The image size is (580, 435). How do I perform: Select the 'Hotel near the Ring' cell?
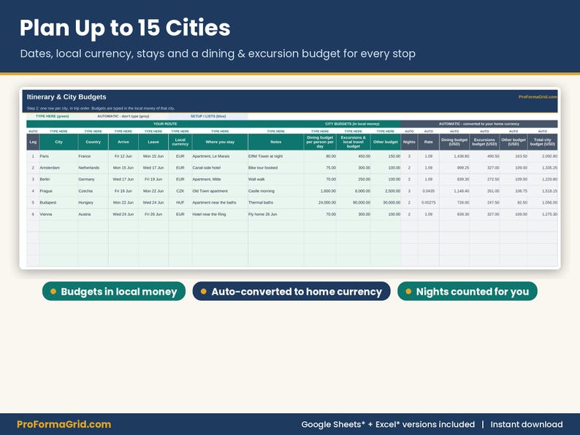coord(220,215)
